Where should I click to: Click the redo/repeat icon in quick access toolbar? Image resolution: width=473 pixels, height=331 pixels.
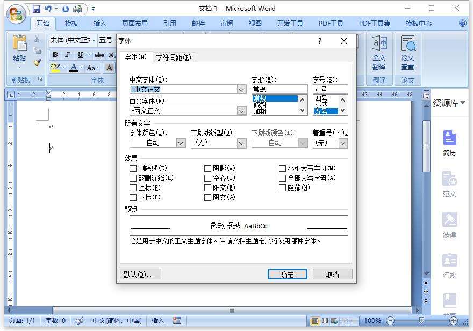click(x=66, y=9)
